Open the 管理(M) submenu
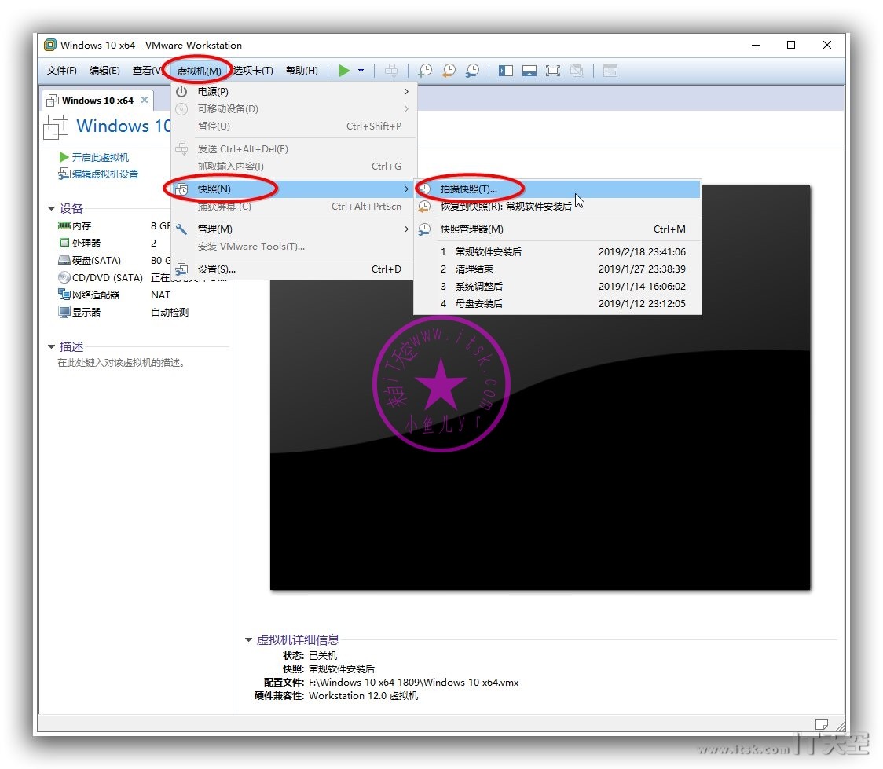883x769 pixels. [x=293, y=229]
